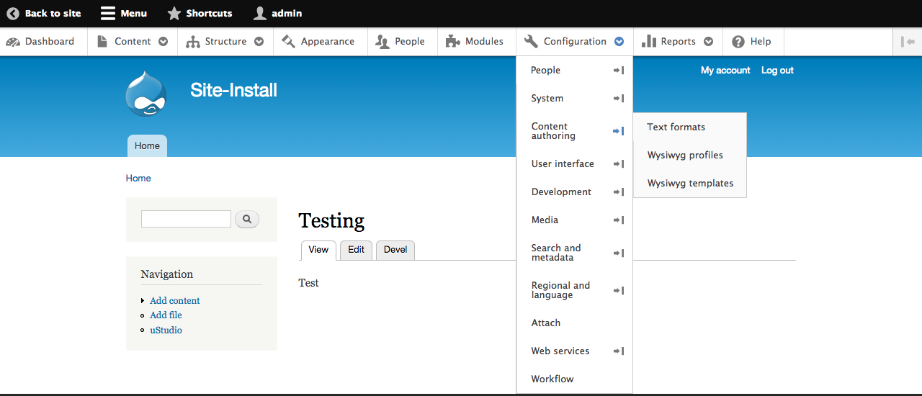Screen dimensions: 922x396
Task: Click the admin user silhouette icon
Action: point(259,13)
